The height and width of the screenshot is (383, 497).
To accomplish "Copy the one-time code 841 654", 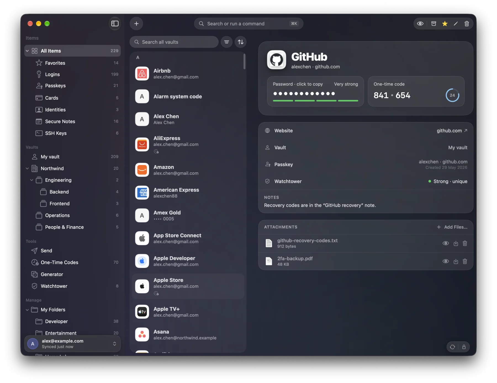I will 392,95.
